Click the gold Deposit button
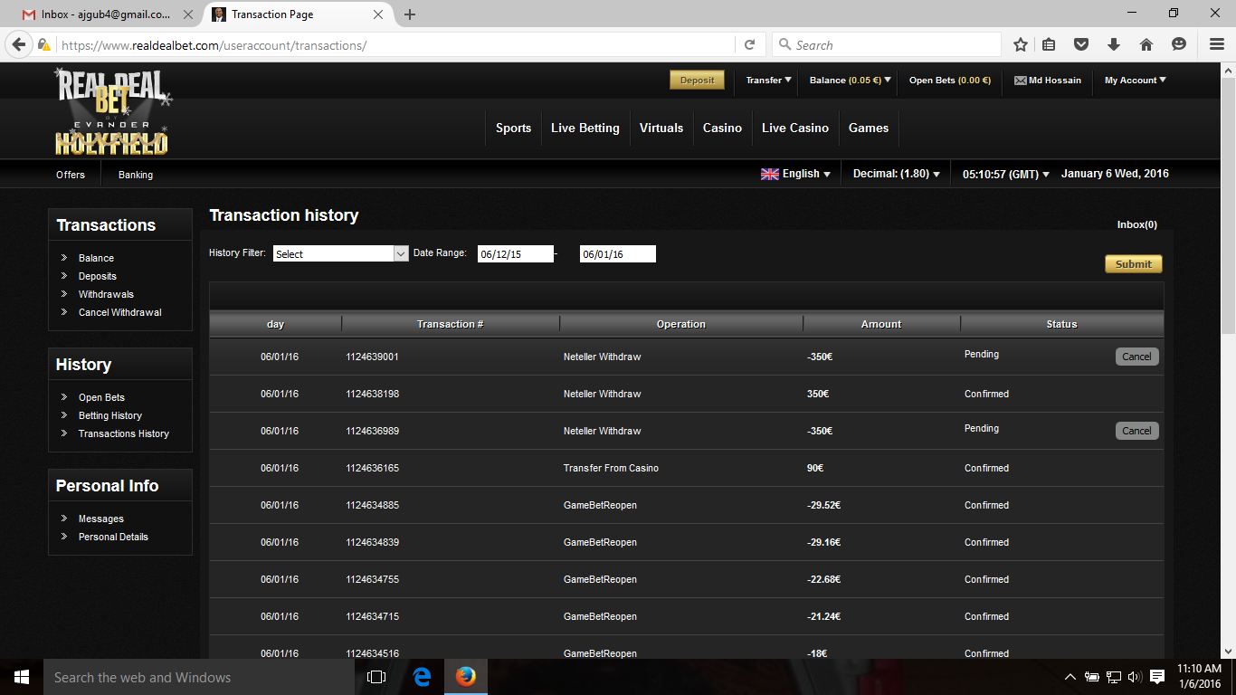The width and height of the screenshot is (1236, 695). (697, 81)
